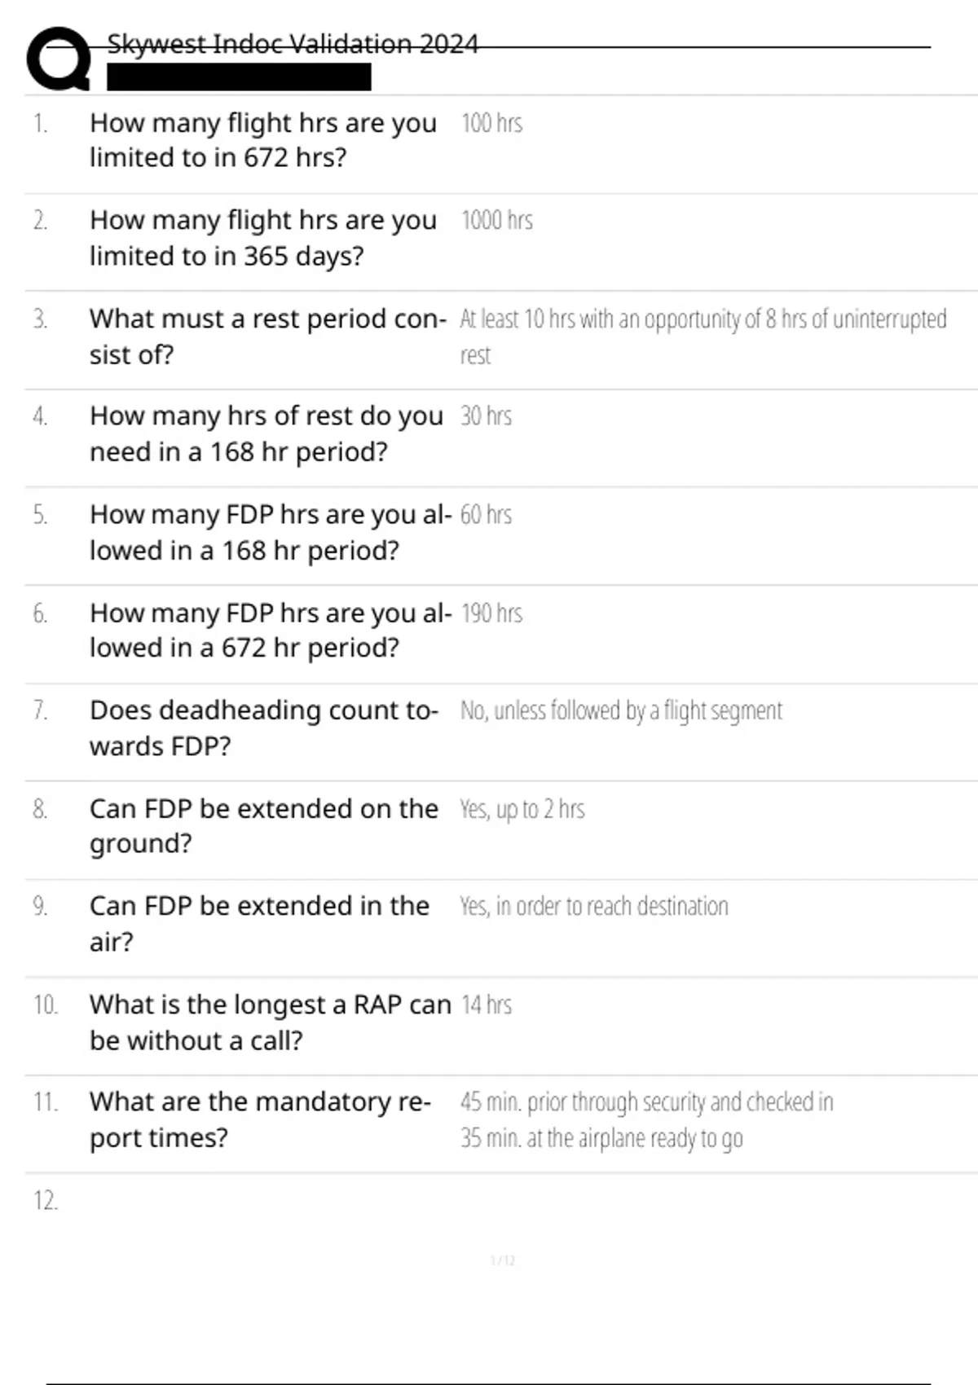Image resolution: width=978 pixels, height=1385 pixels.
Task: Click the "14 hrs" answer
Action: point(486,1005)
